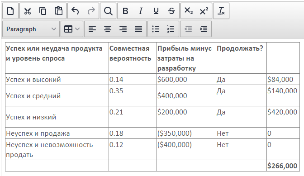Apply subscript formatting
This screenshot has width=304, height=176.
pyautogui.click(x=189, y=11)
